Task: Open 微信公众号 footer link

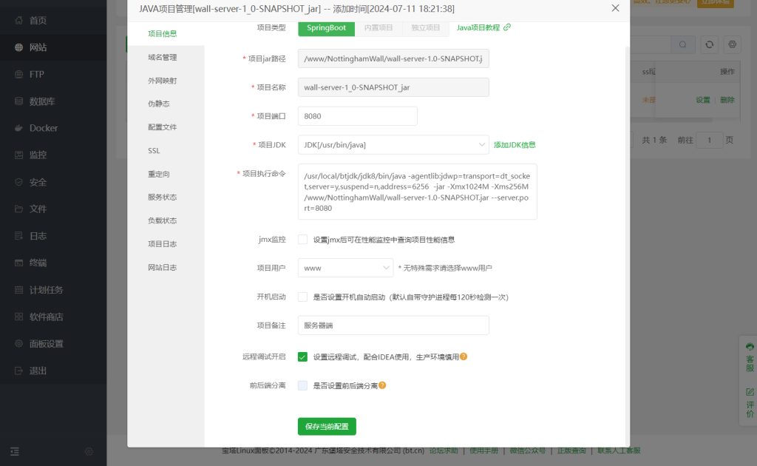Action: click(528, 450)
